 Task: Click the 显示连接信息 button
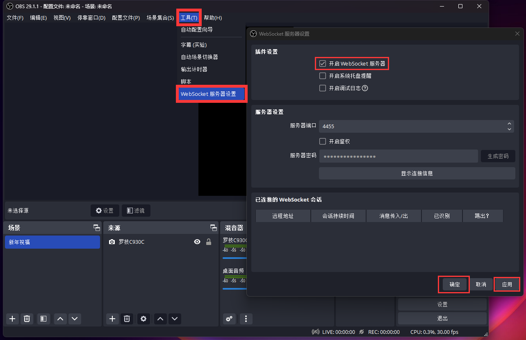pos(417,173)
